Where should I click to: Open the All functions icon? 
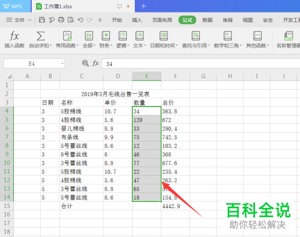tap(89, 36)
